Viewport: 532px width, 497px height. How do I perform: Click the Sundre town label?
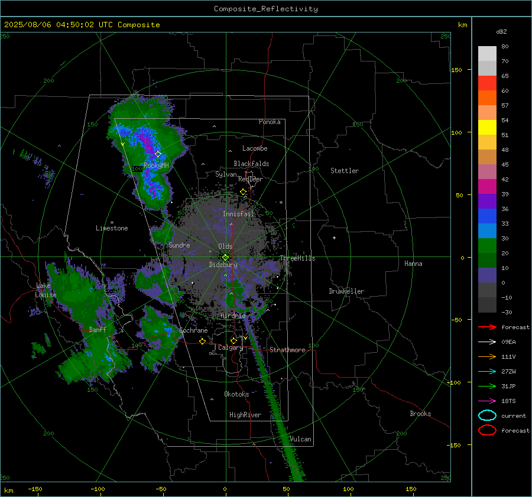179,245
